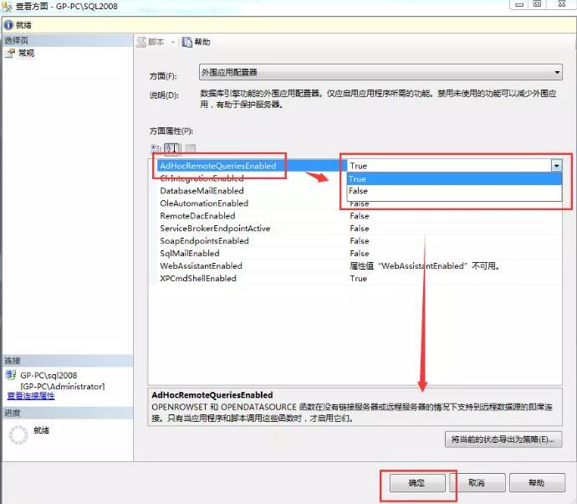Click the False value of ServiceBrokerEndpointActive
The image size is (577, 504).
coord(359,229)
